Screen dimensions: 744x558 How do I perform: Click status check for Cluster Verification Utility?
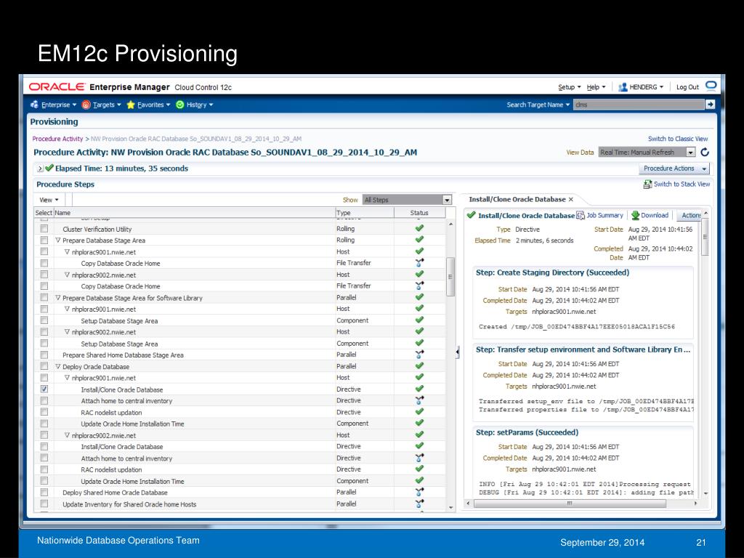tap(419, 228)
